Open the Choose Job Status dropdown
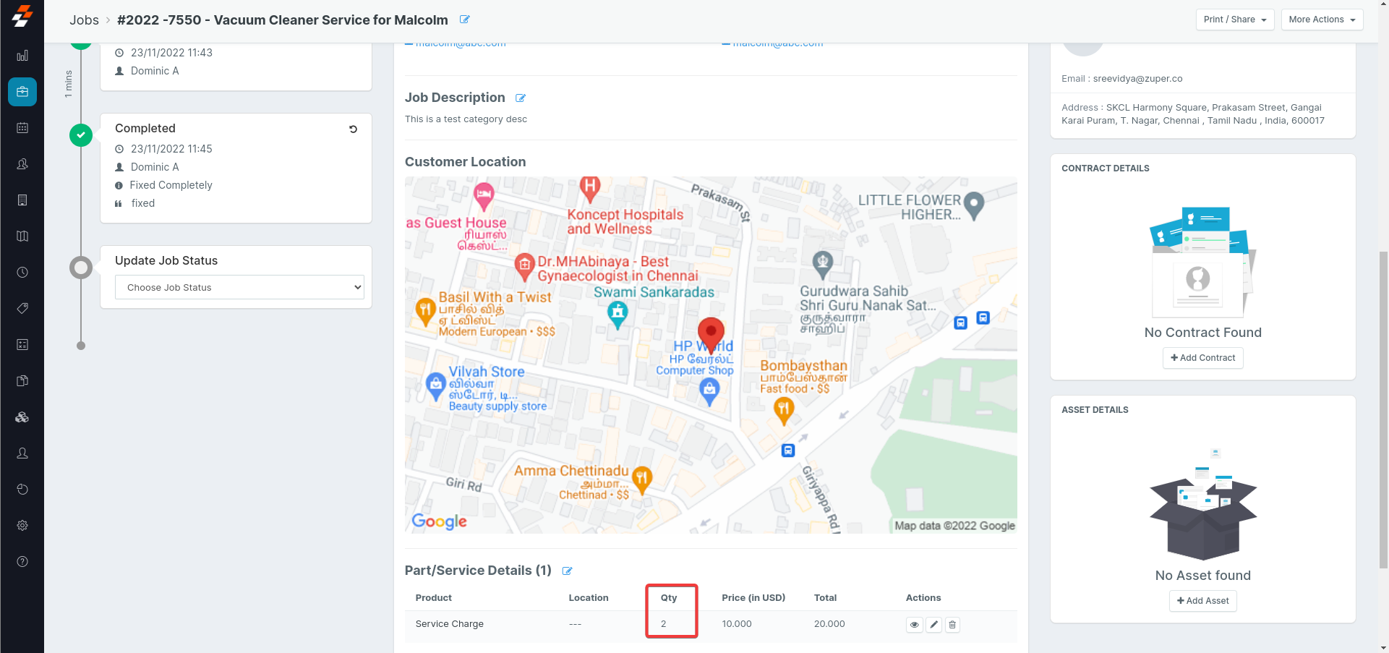Image resolution: width=1389 pixels, height=653 pixels. (239, 287)
